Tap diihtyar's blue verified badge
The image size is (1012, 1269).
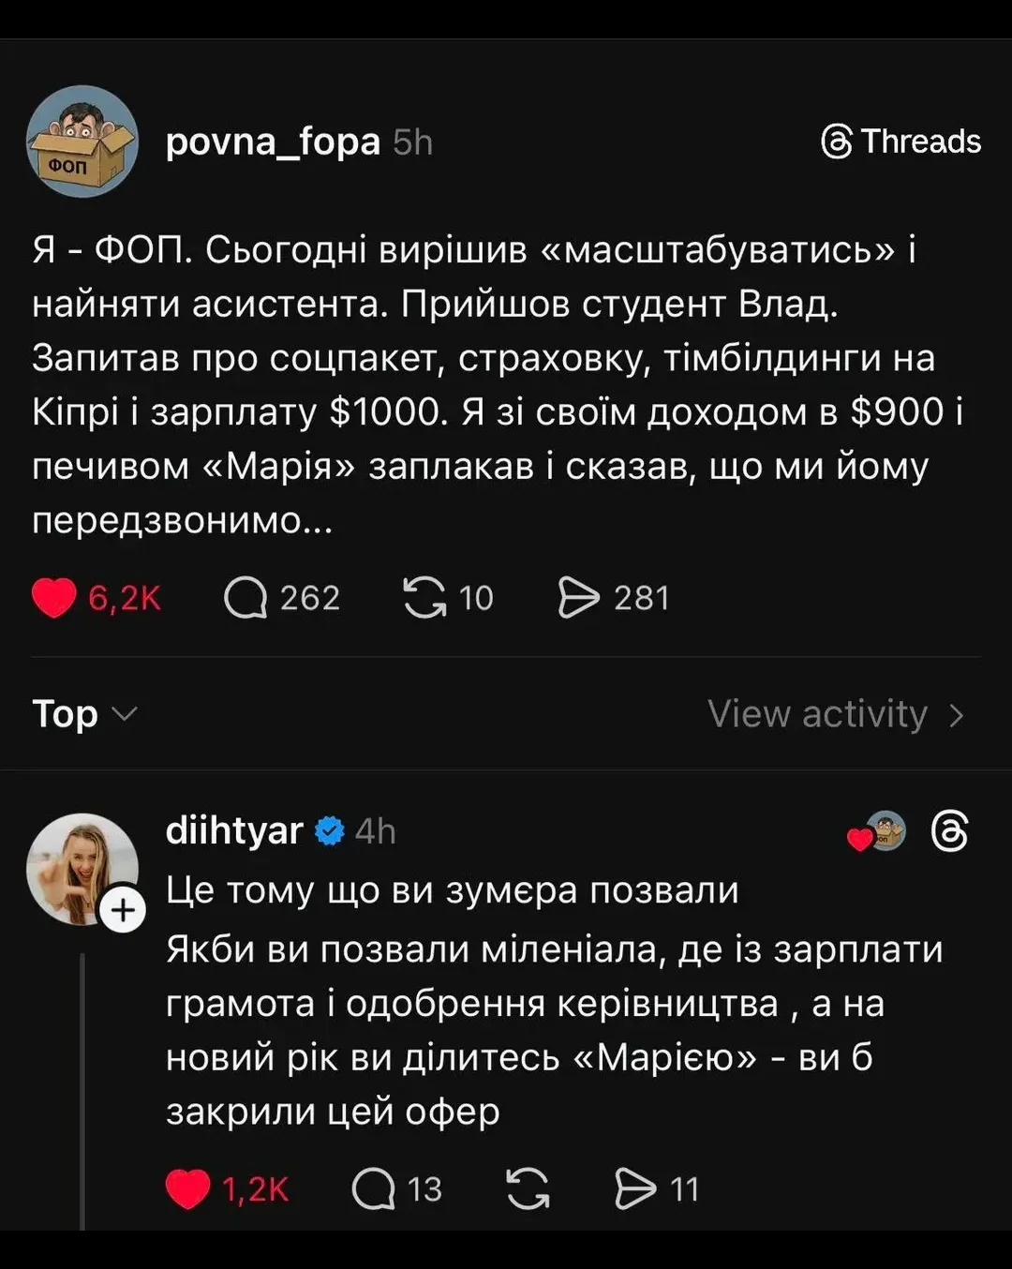[330, 830]
